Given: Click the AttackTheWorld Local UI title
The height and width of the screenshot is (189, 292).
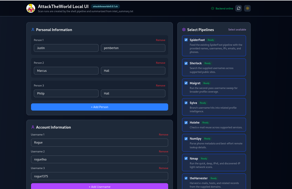Looking at the screenshot, I should (63, 6).
